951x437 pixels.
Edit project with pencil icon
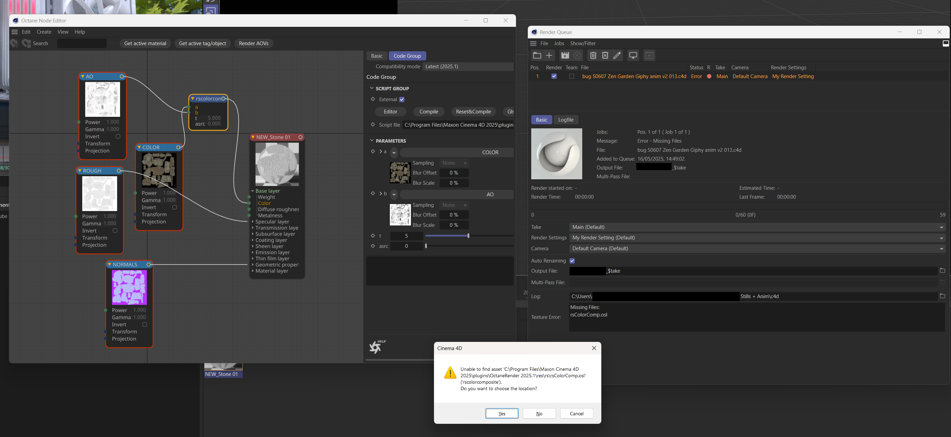(x=617, y=56)
